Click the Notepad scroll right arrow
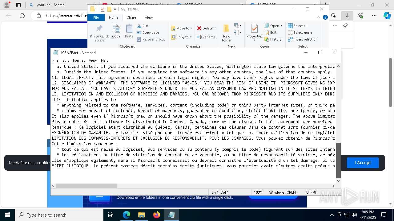The width and height of the screenshot is (394, 221). pyautogui.click(x=333, y=186)
